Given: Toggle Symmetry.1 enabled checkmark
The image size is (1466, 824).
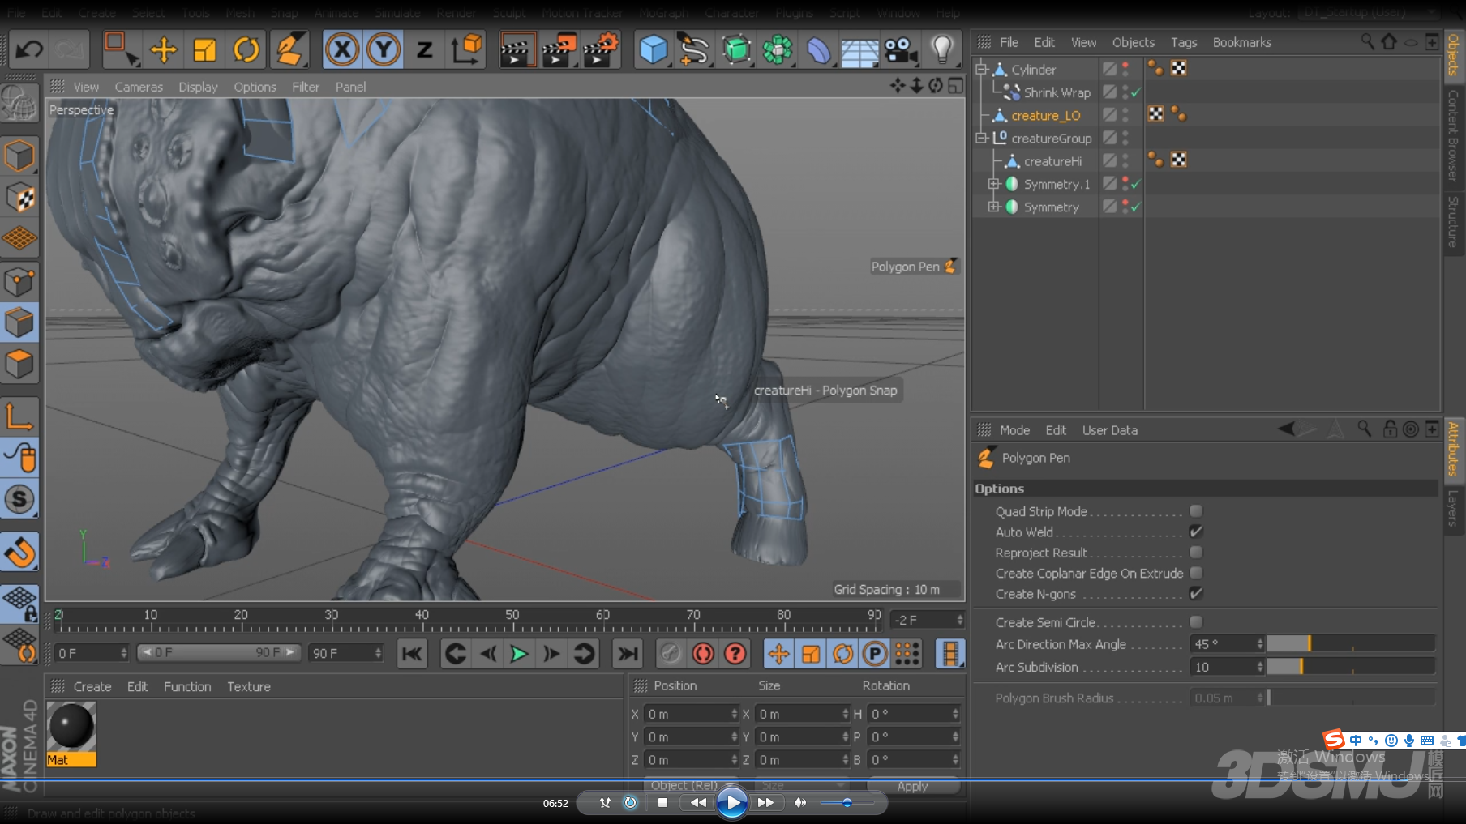Looking at the screenshot, I should (x=1136, y=185).
